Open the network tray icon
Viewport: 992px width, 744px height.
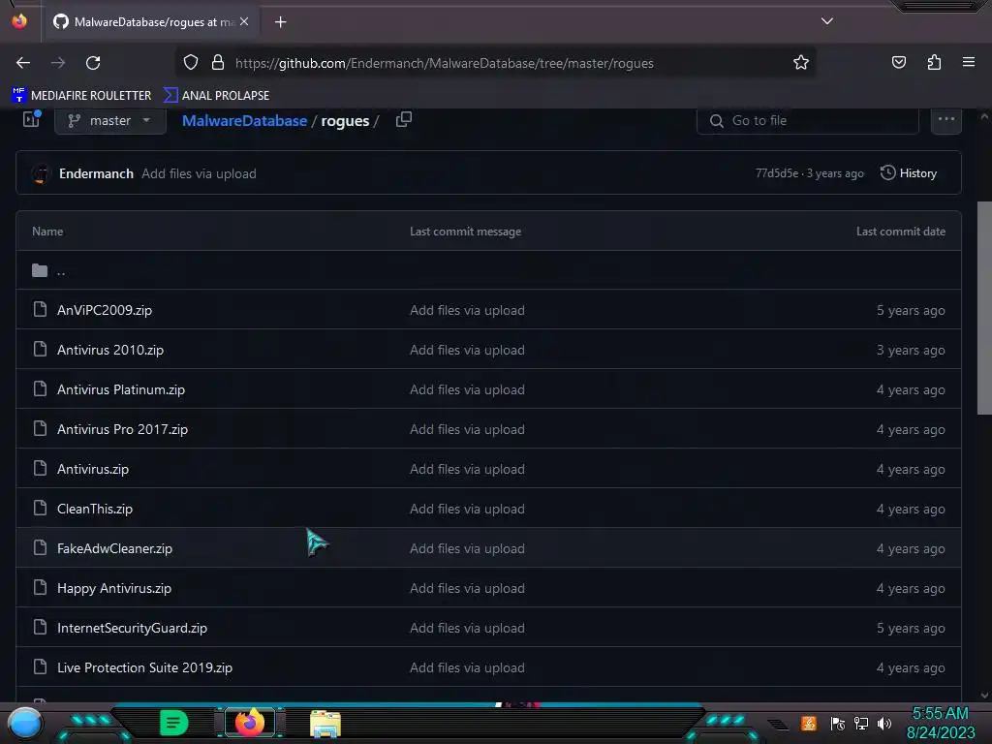click(860, 723)
